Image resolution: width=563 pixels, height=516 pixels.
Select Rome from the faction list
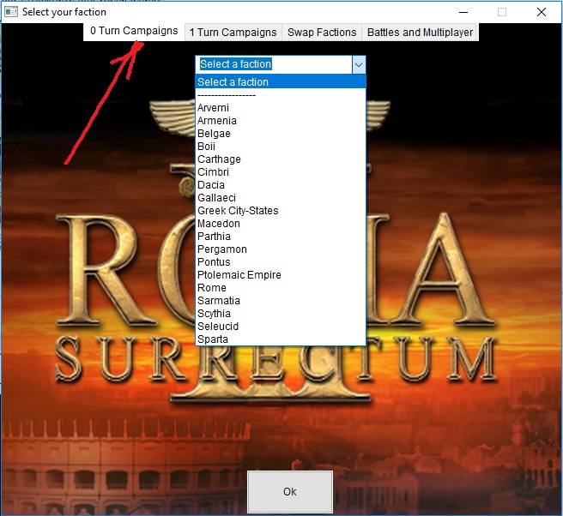coord(281,288)
